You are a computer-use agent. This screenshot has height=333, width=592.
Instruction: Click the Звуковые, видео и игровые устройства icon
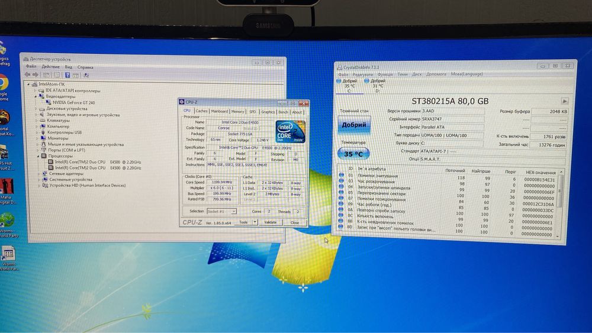pyautogui.click(x=42, y=114)
